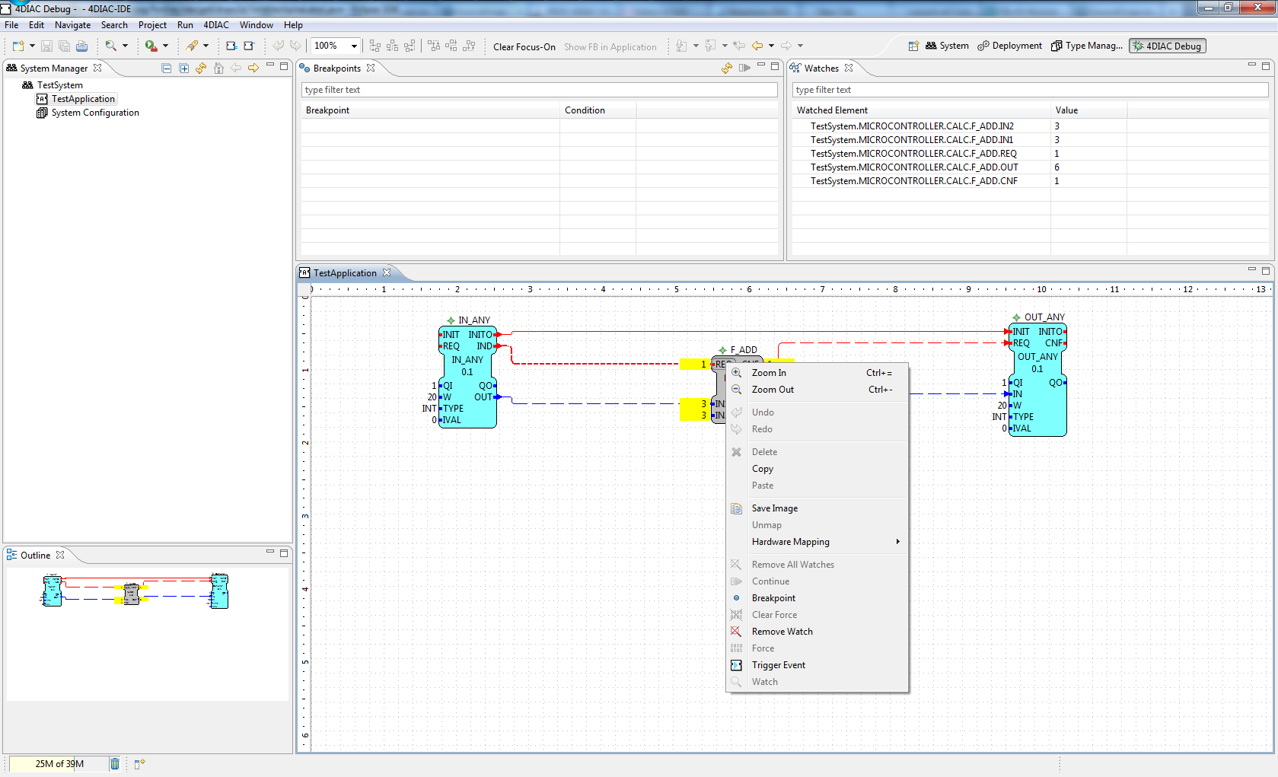The height and width of the screenshot is (777, 1278).
Task: Open the 4DIAC menu in the menu bar
Action: coord(216,25)
